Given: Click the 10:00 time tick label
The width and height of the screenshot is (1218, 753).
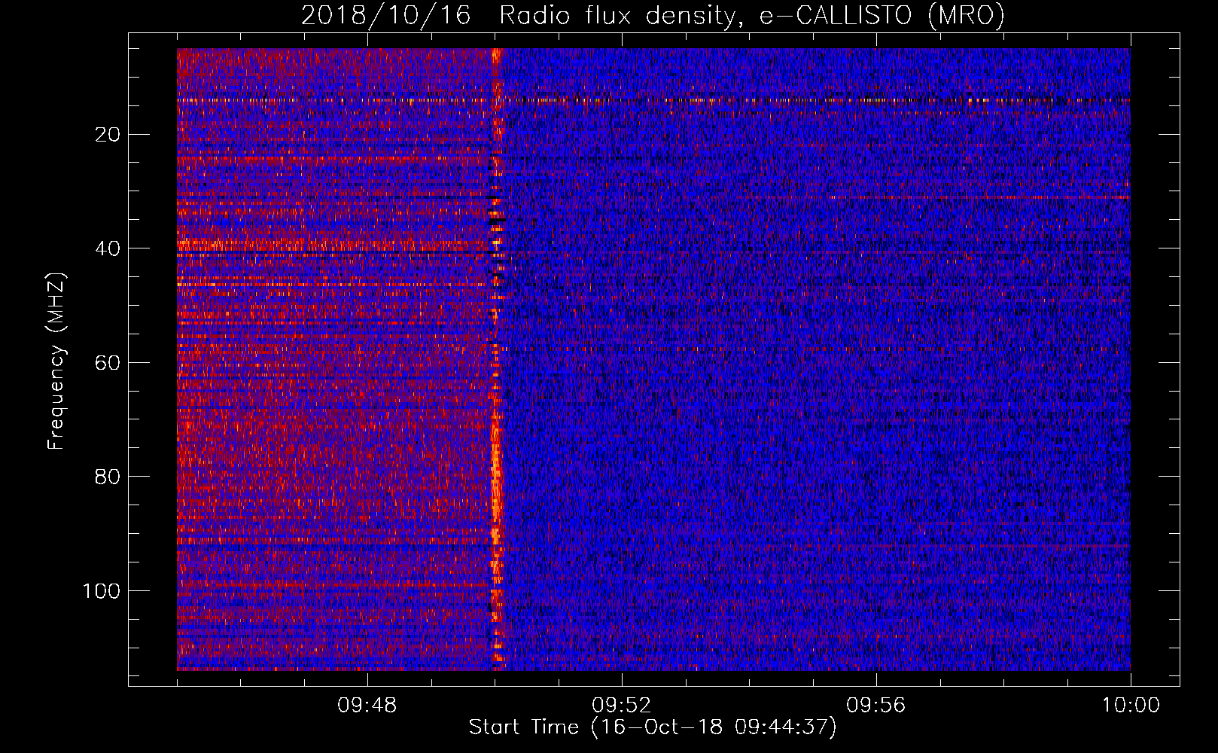Looking at the screenshot, I should pos(1131,706).
